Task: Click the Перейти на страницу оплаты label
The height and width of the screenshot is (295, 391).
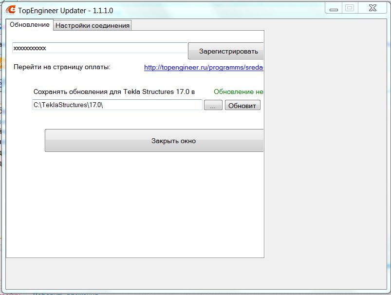Action: pyautogui.click(x=62, y=67)
